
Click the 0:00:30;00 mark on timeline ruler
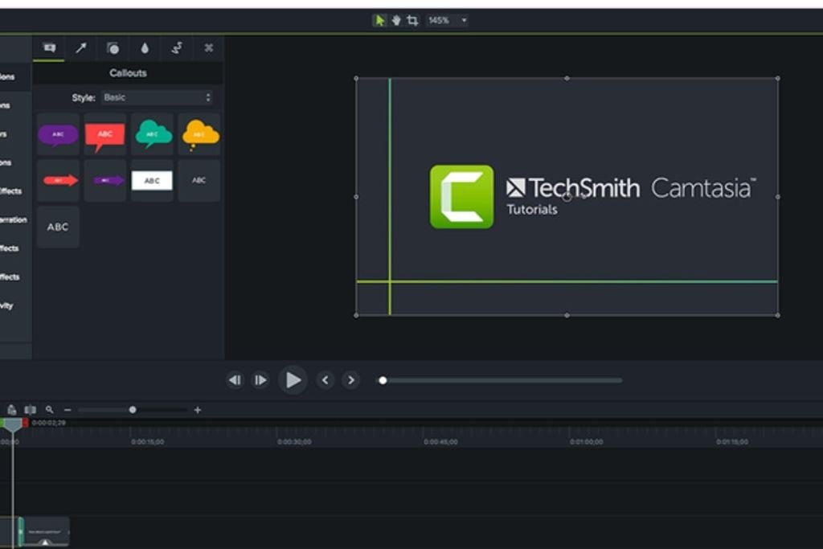(294, 442)
